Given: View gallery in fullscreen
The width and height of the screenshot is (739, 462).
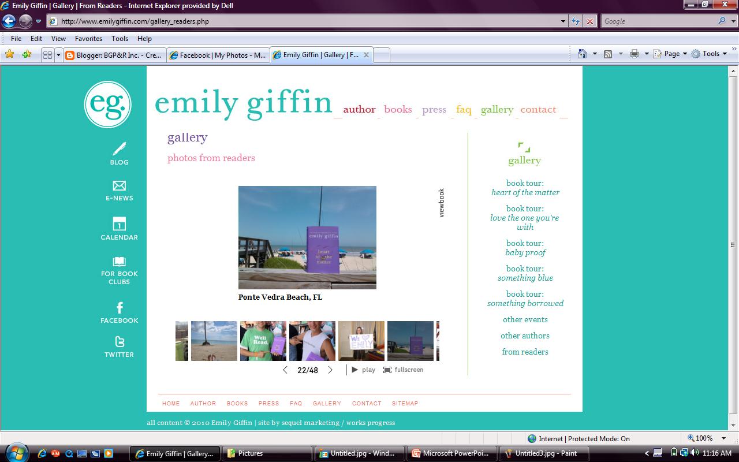Looking at the screenshot, I should click(x=403, y=370).
